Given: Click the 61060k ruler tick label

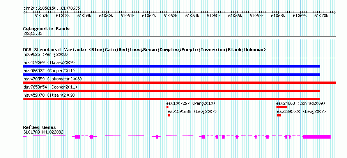Looking at the screenshot, I should click(106, 16).
